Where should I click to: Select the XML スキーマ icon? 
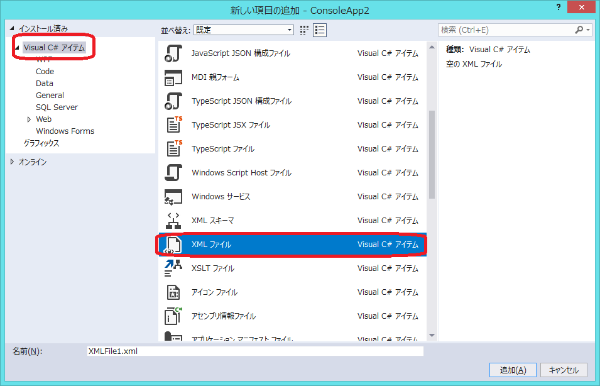pyautogui.click(x=173, y=221)
